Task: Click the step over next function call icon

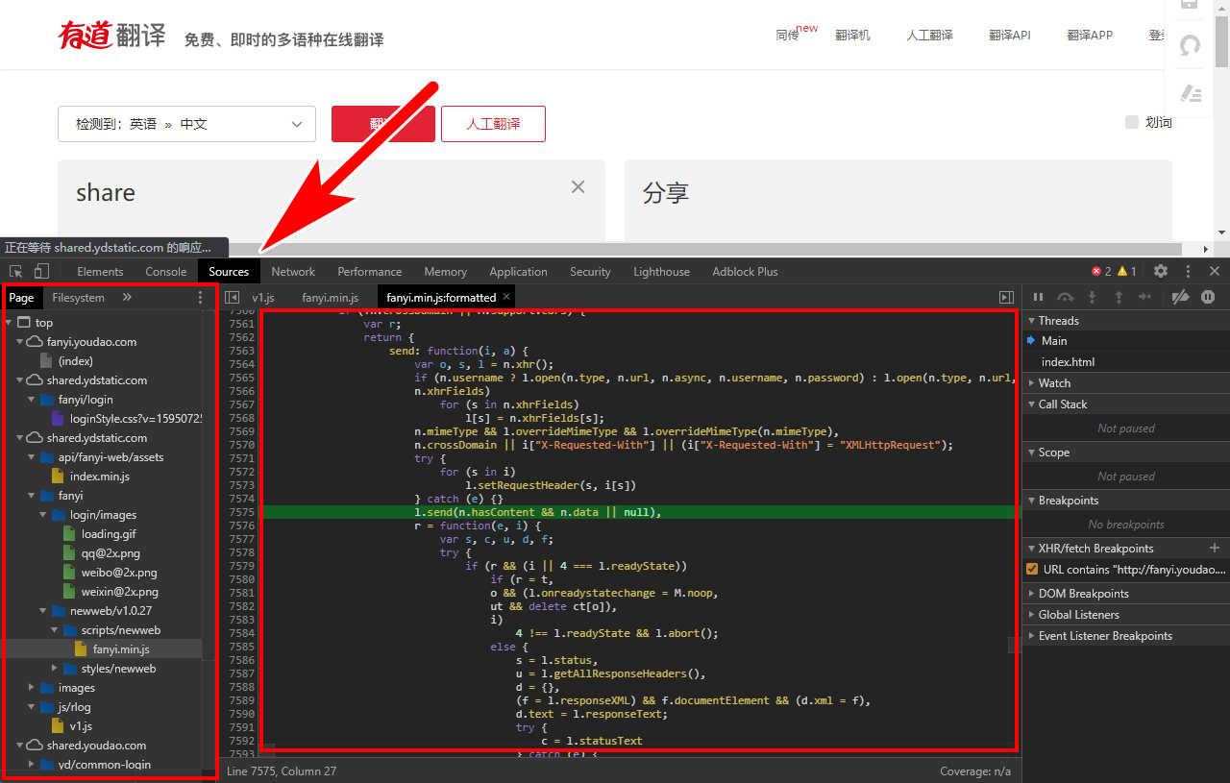Action: [1065, 298]
